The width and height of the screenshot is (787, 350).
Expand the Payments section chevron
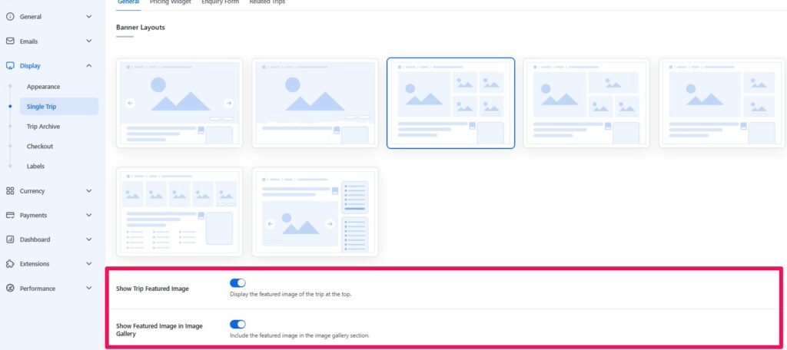[x=89, y=216]
